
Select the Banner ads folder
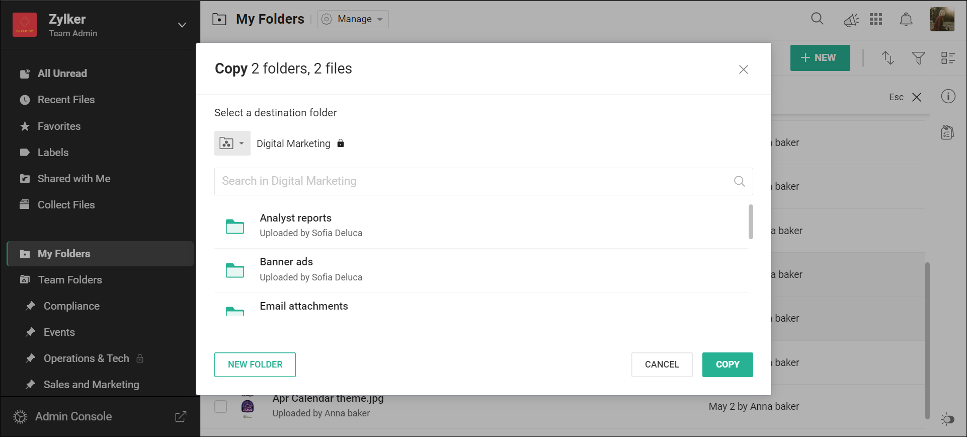tap(286, 269)
